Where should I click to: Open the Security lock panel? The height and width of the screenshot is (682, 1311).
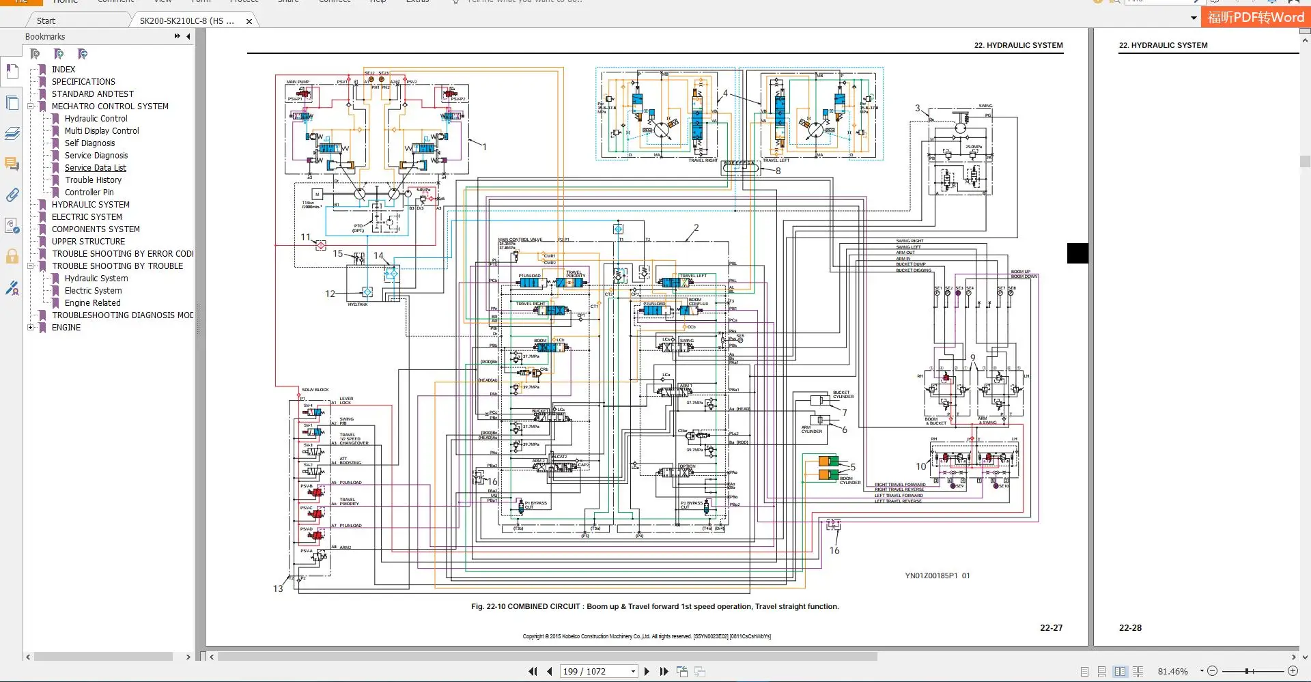(x=12, y=257)
